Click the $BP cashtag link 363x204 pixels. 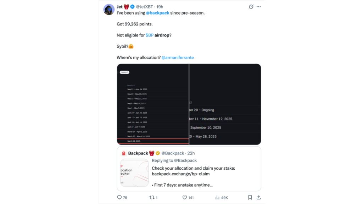click(149, 35)
